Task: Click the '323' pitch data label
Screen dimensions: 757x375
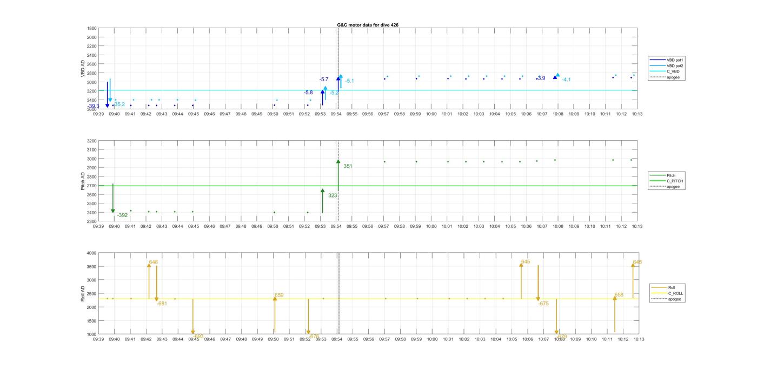Action: 333,195
